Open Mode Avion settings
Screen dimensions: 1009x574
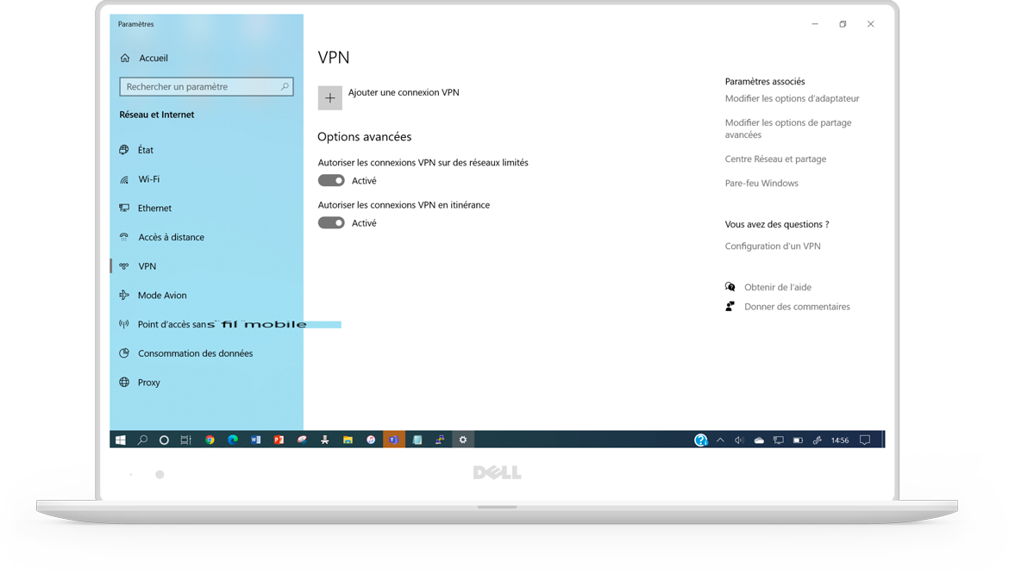pos(161,295)
